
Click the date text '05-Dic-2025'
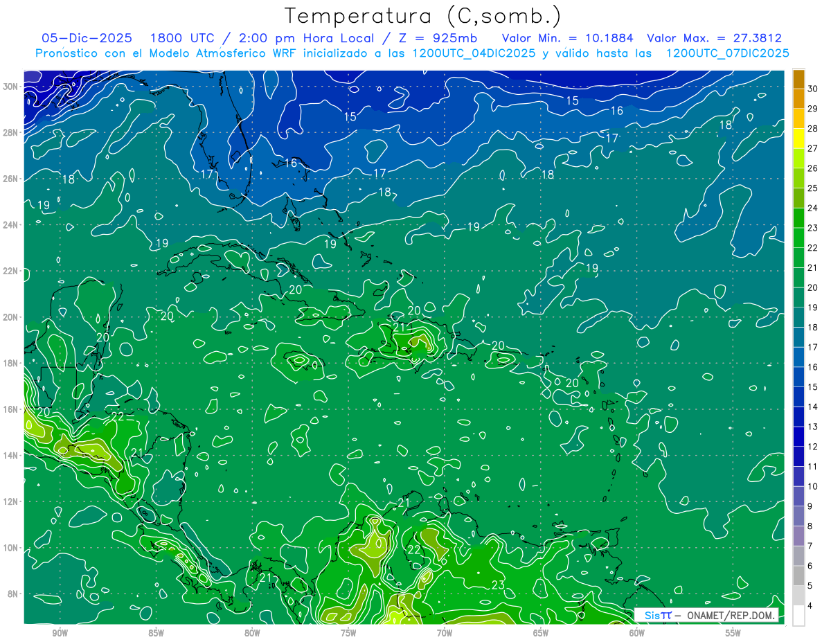87,38
